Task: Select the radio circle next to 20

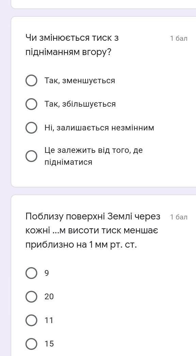Action: pyautogui.click(x=31, y=297)
